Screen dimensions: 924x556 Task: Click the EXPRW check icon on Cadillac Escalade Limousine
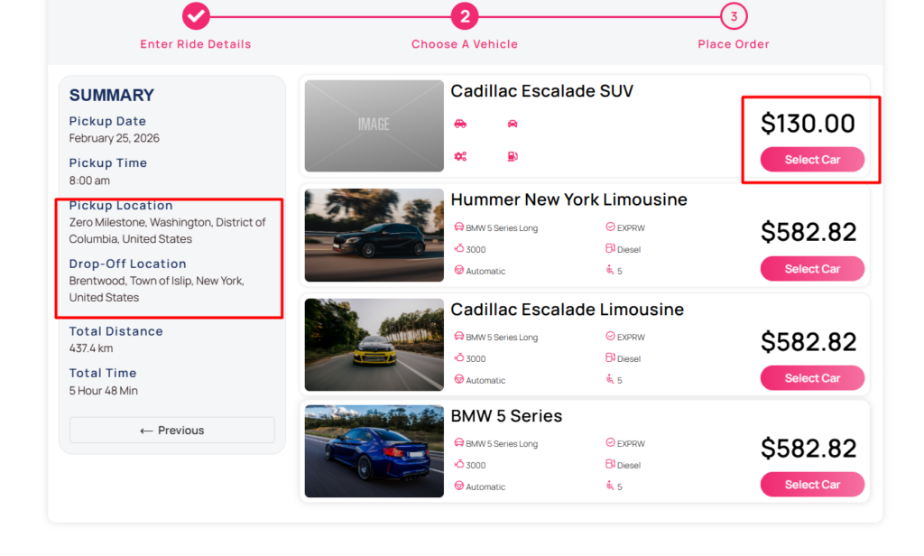pyautogui.click(x=610, y=337)
